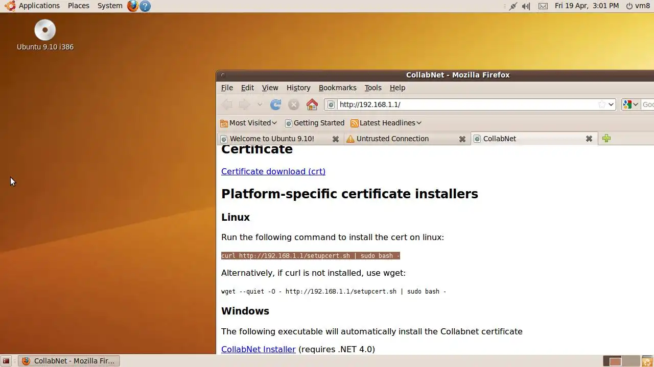The image size is (654, 367).
Task: Close the Untrusted Connection tab
Action: click(x=462, y=139)
